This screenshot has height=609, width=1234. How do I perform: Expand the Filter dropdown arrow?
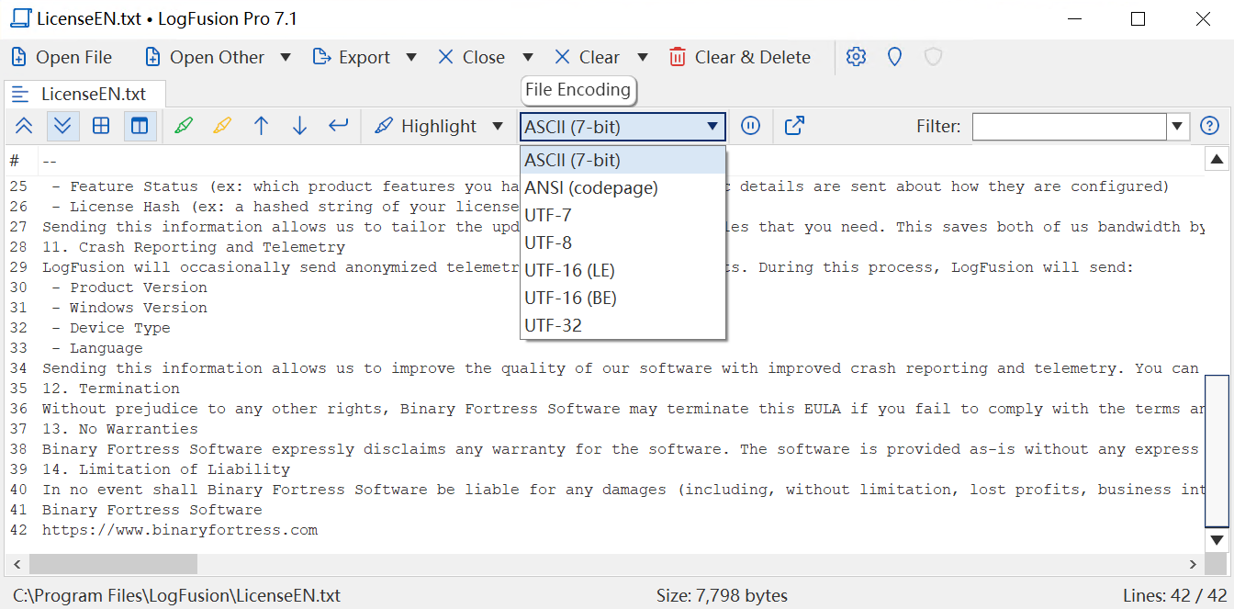pos(1178,126)
